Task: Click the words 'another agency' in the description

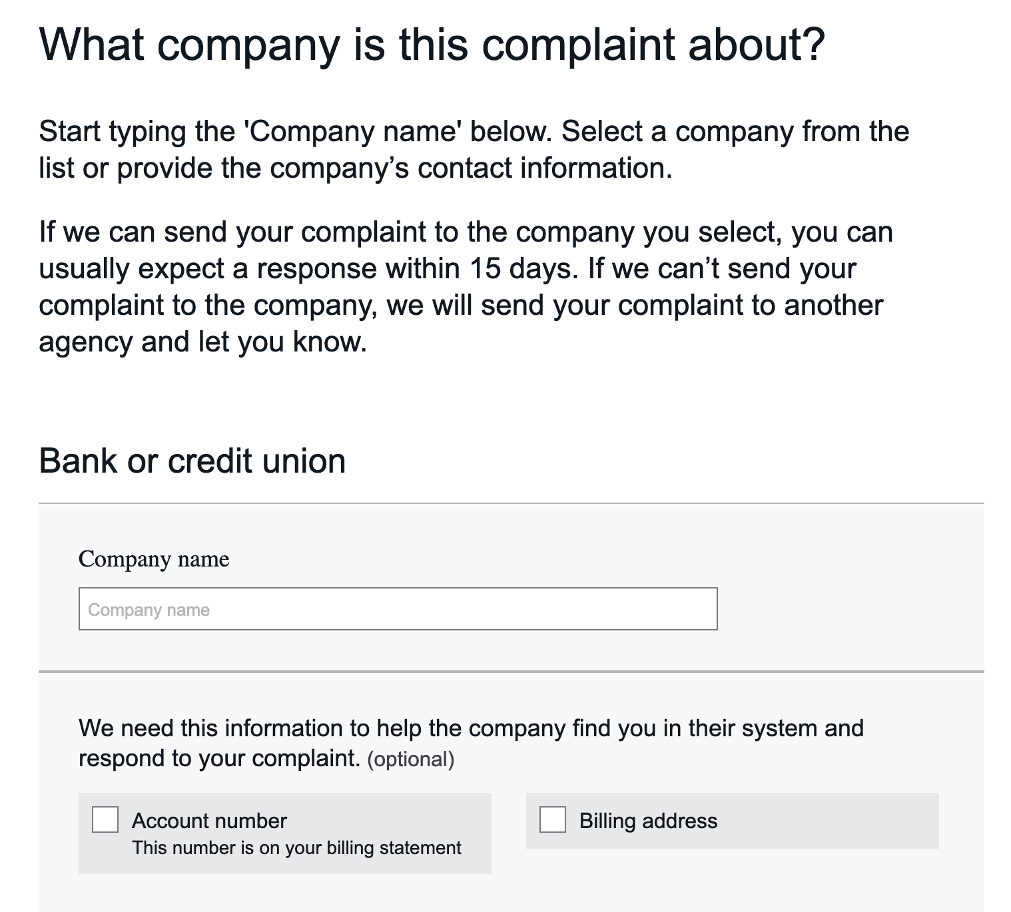Action: (x=833, y=306)
